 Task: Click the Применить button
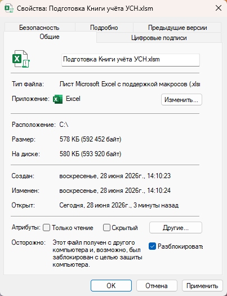point(202,286)
